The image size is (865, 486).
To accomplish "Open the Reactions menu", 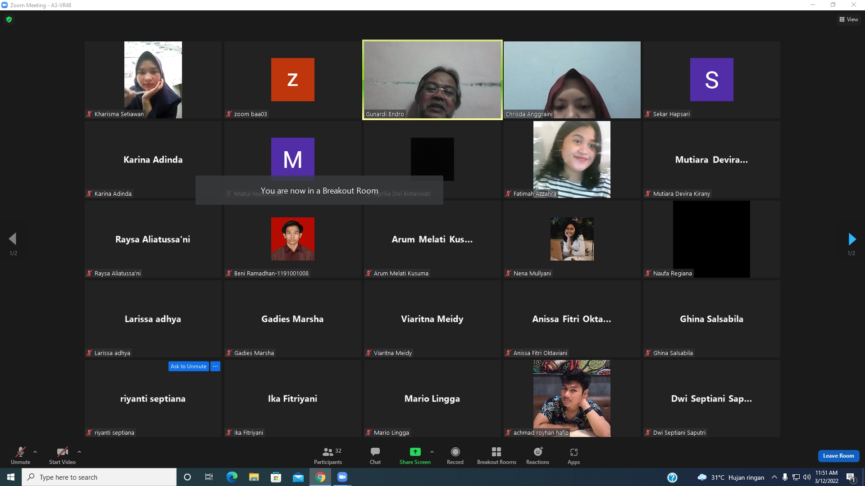I will (538, 455).
